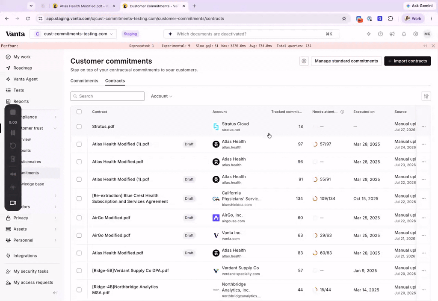Open Chrome's three-dot menu

(431, 18)
